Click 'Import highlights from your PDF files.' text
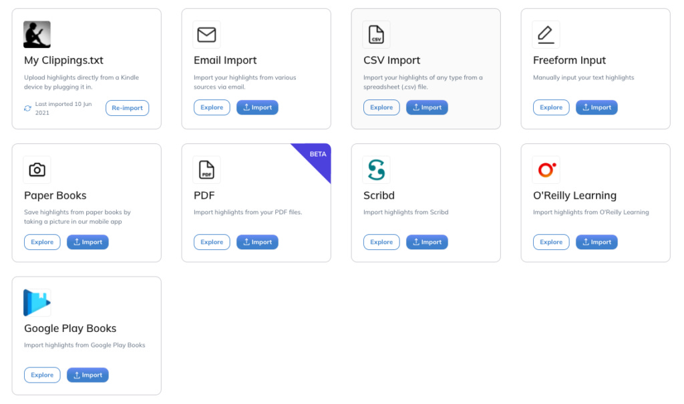Screen dimensions: 684x404 point(248,213)
